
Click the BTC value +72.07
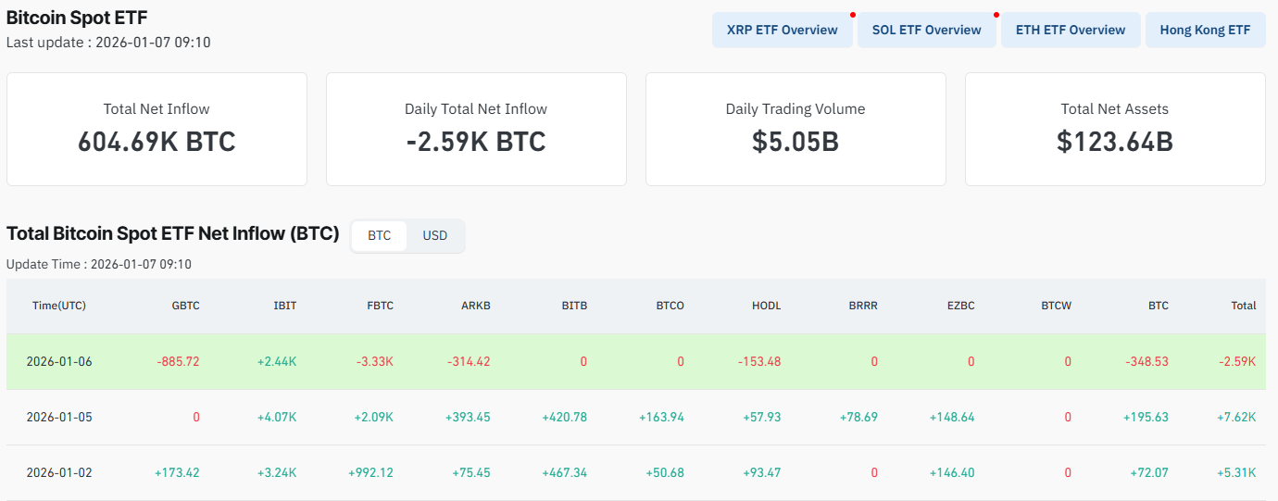(x=1148, y=472)
